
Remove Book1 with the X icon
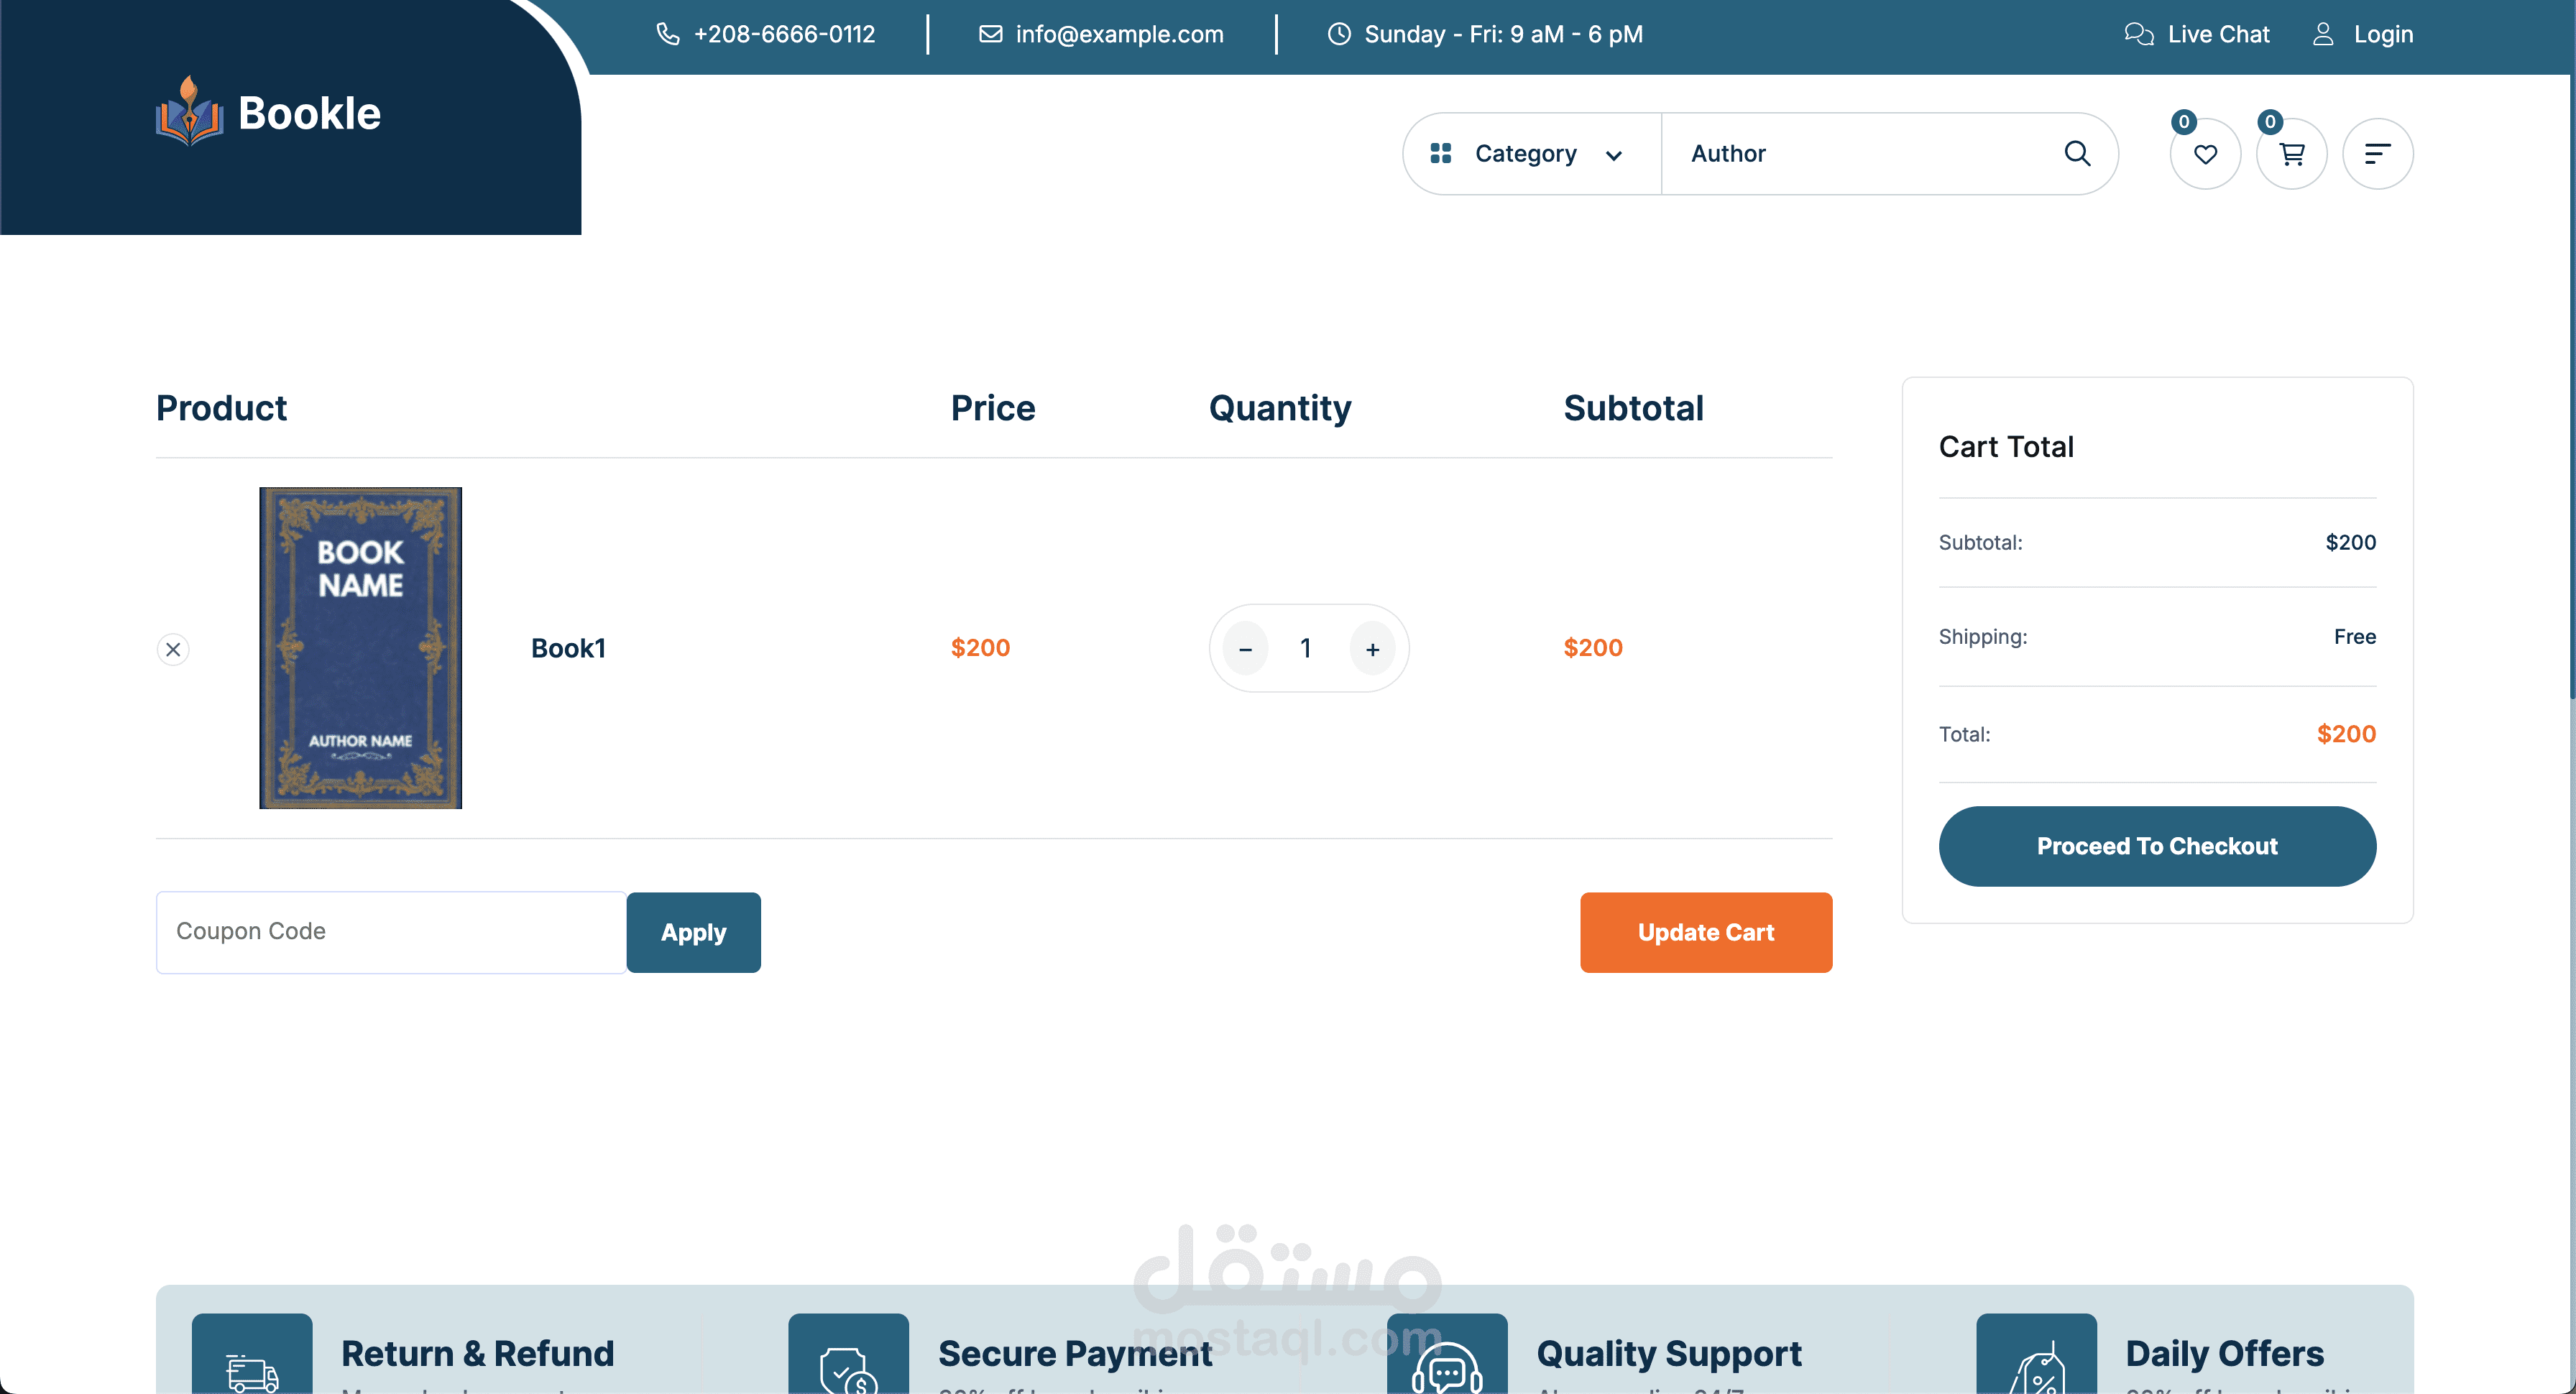tap(173, 649)
